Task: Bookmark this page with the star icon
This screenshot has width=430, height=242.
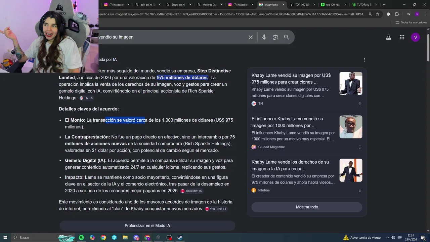Action: (378, 14)
